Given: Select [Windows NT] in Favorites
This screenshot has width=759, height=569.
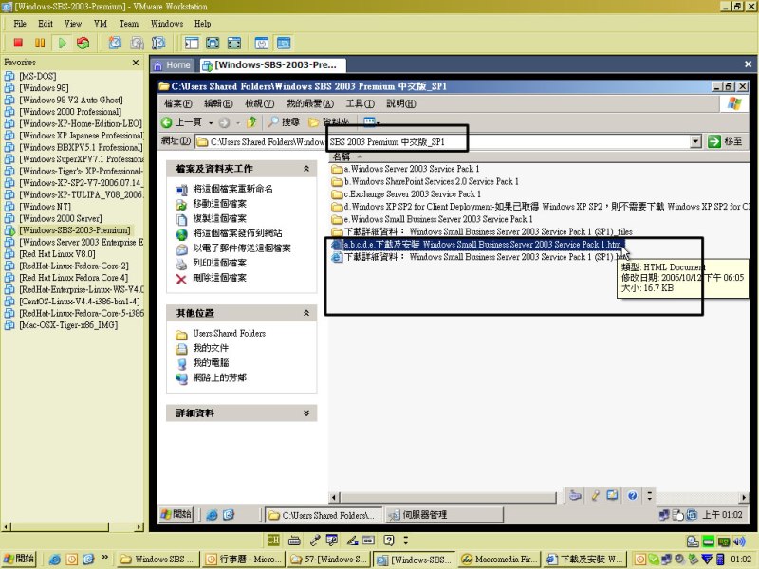Looking at the screenshot, I should pyautogui.click(x=45, y=207).
